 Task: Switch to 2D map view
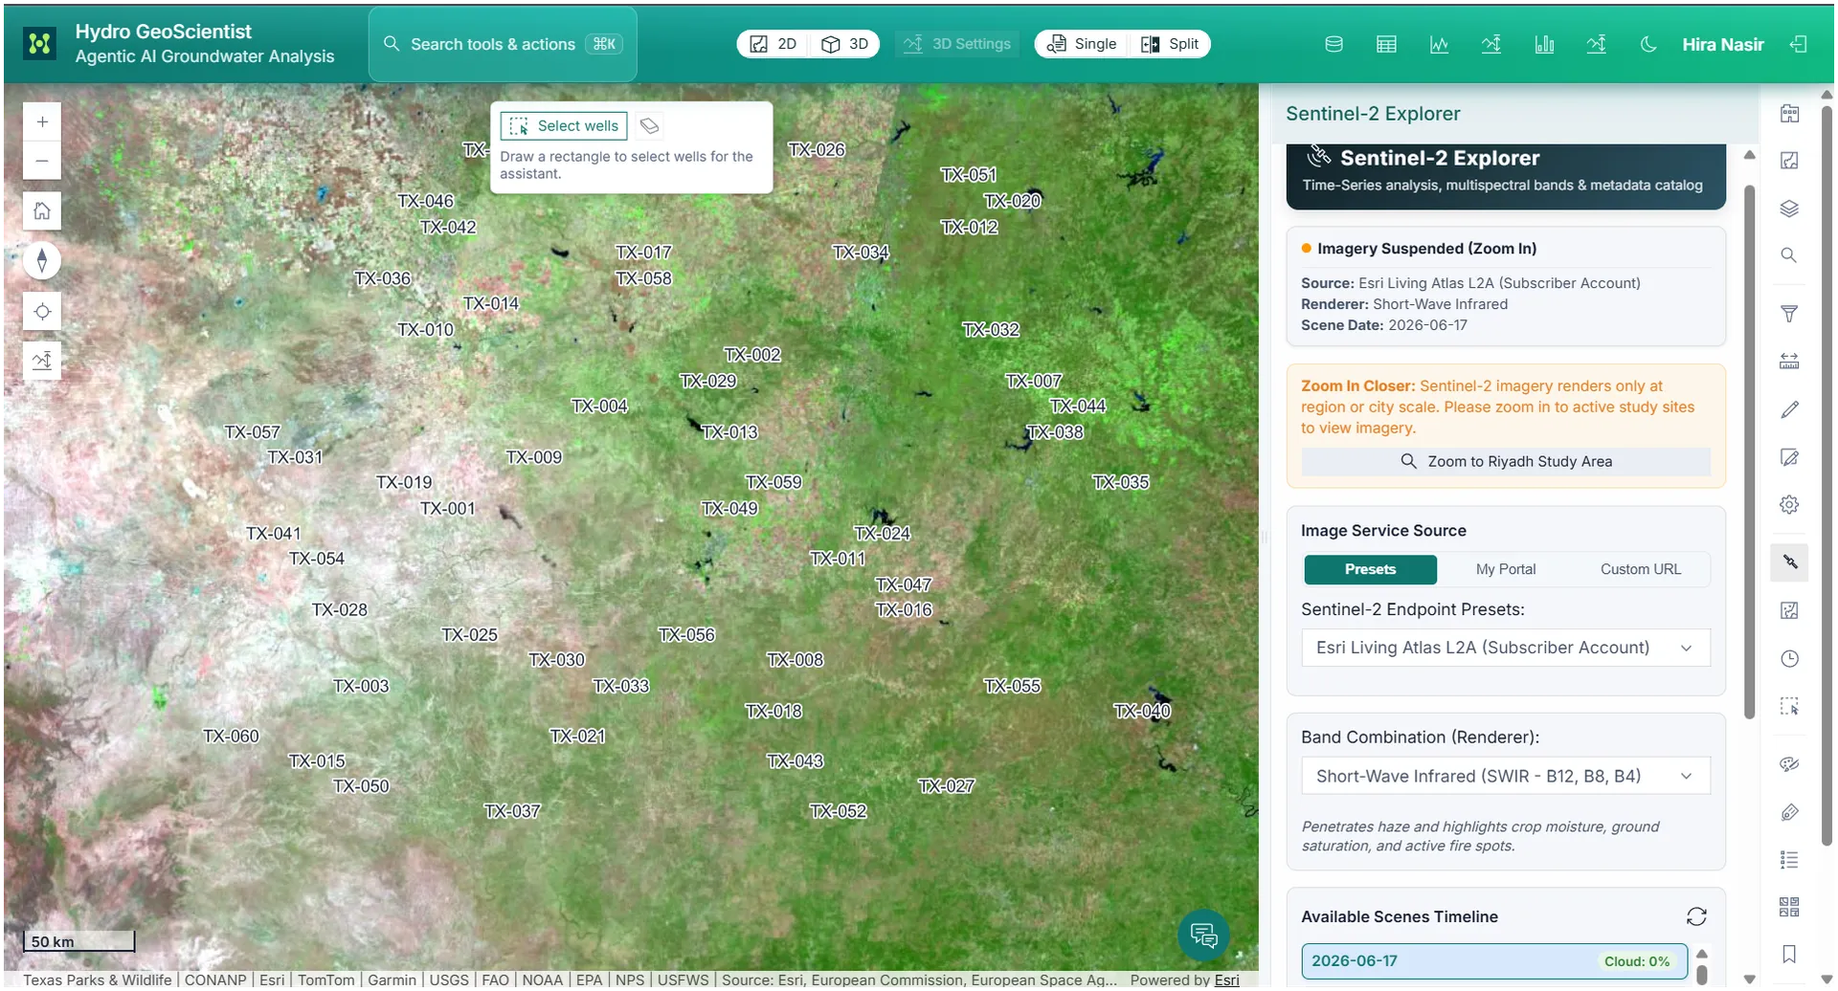[x=773, y=44]
